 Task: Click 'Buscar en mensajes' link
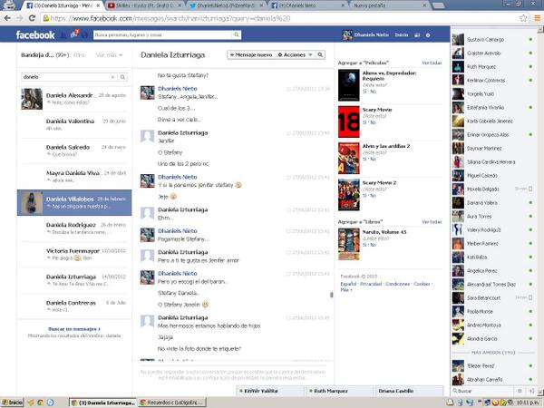pyautogui.click(x=74, y=329)
